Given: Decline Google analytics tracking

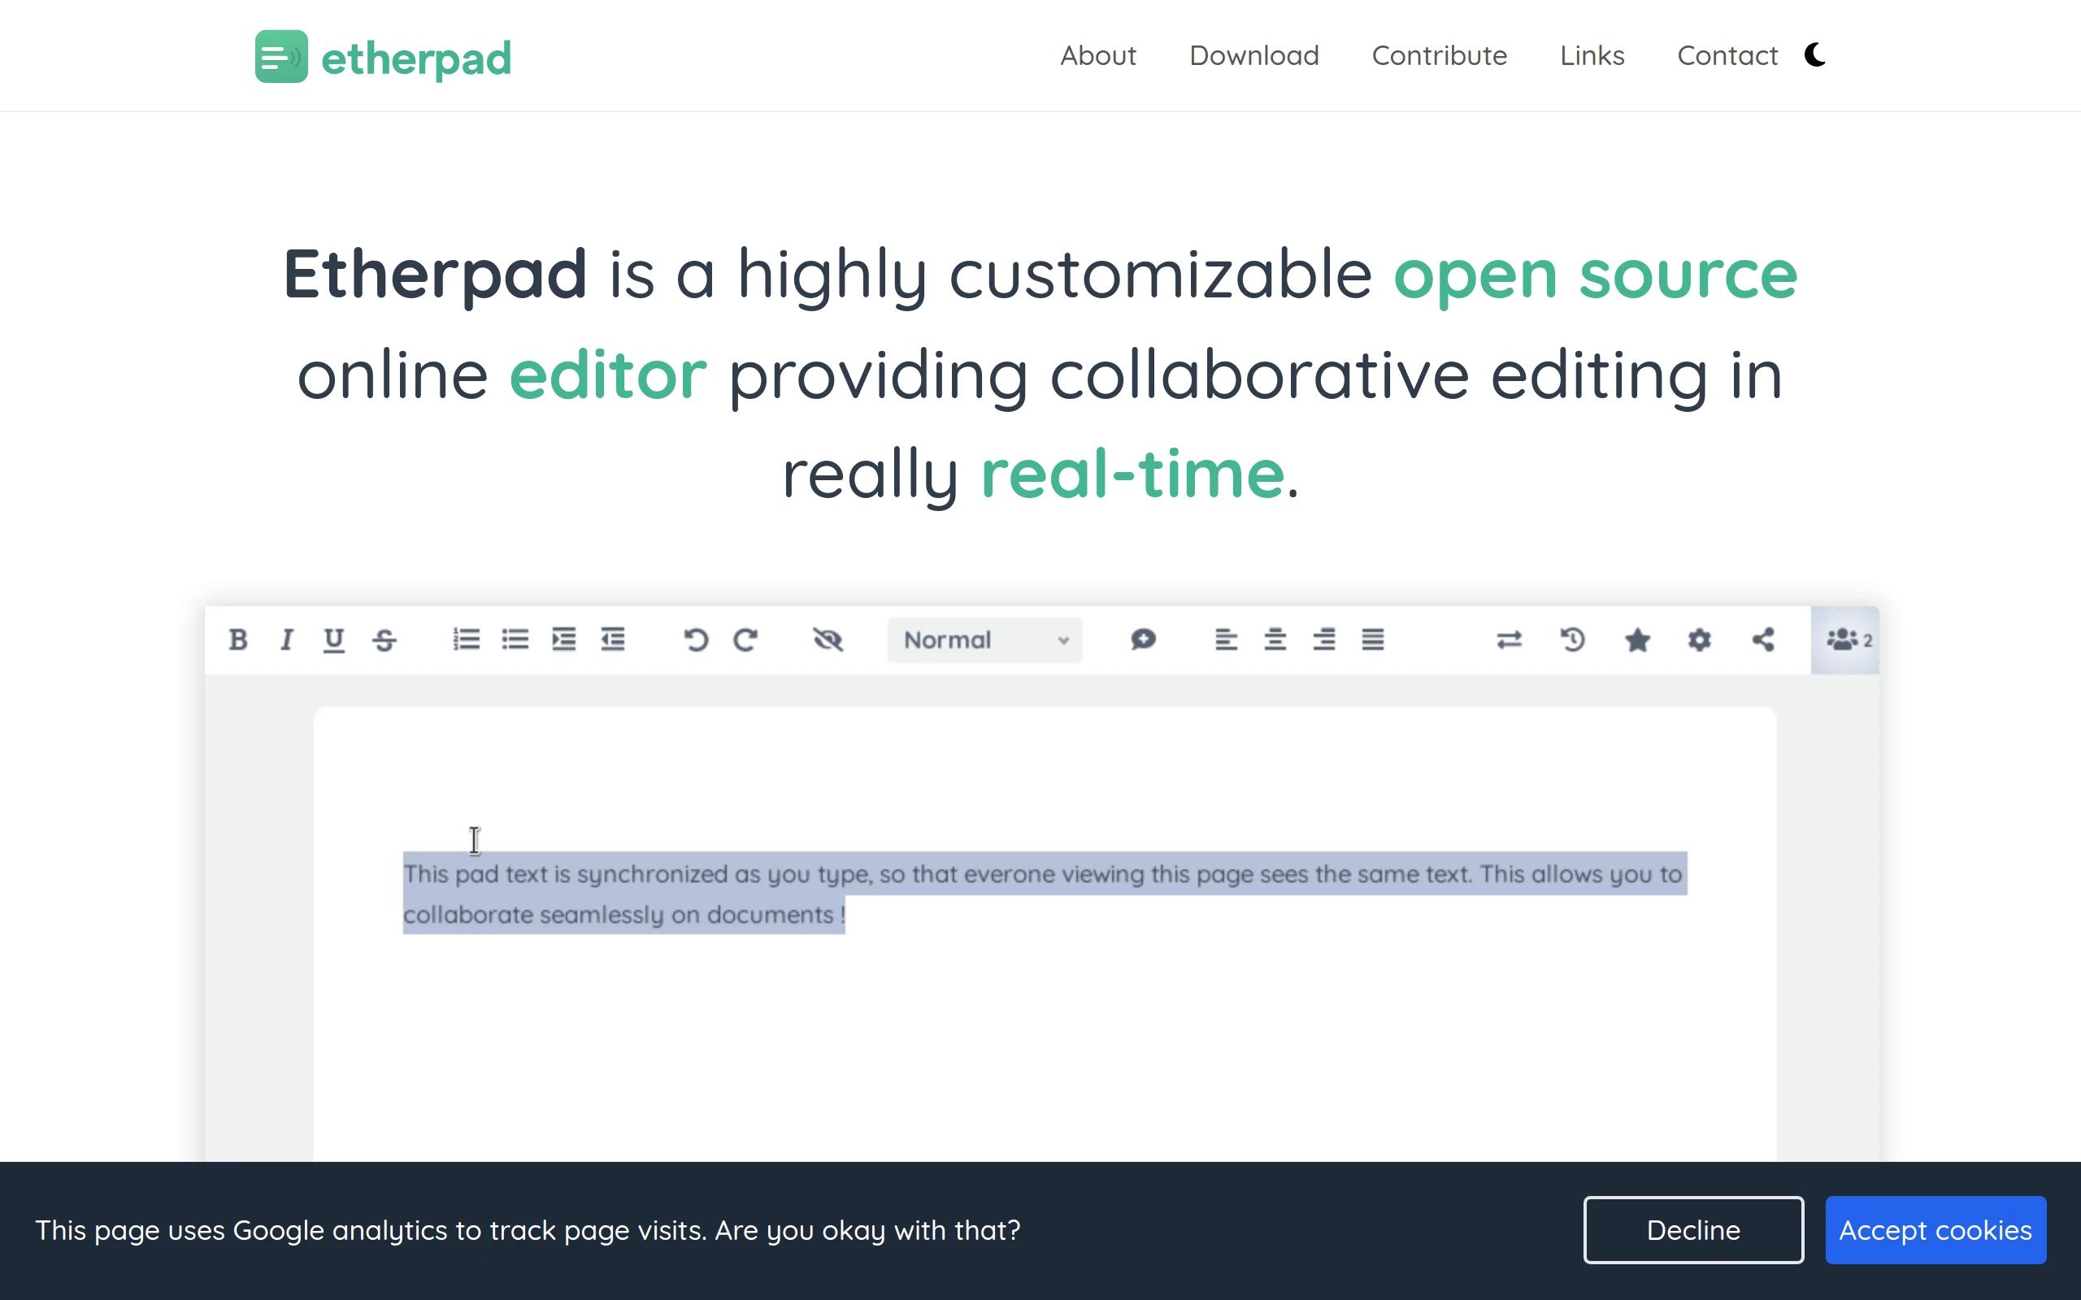Looking at the screenshot, I should click(x=1692, y=1229).
